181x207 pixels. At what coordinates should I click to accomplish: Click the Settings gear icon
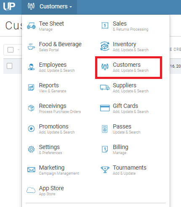(31, 149)
